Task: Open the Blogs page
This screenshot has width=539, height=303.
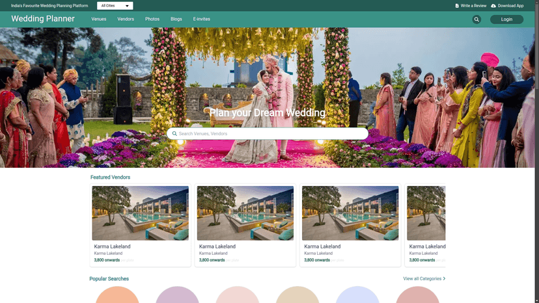Action: [176, 20]
